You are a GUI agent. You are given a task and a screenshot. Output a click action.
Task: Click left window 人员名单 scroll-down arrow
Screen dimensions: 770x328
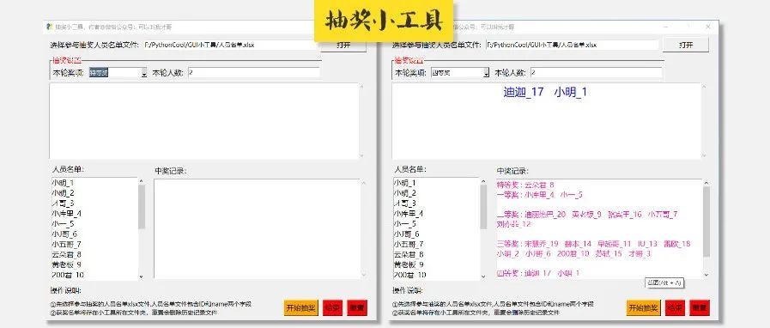pos(142,276)
